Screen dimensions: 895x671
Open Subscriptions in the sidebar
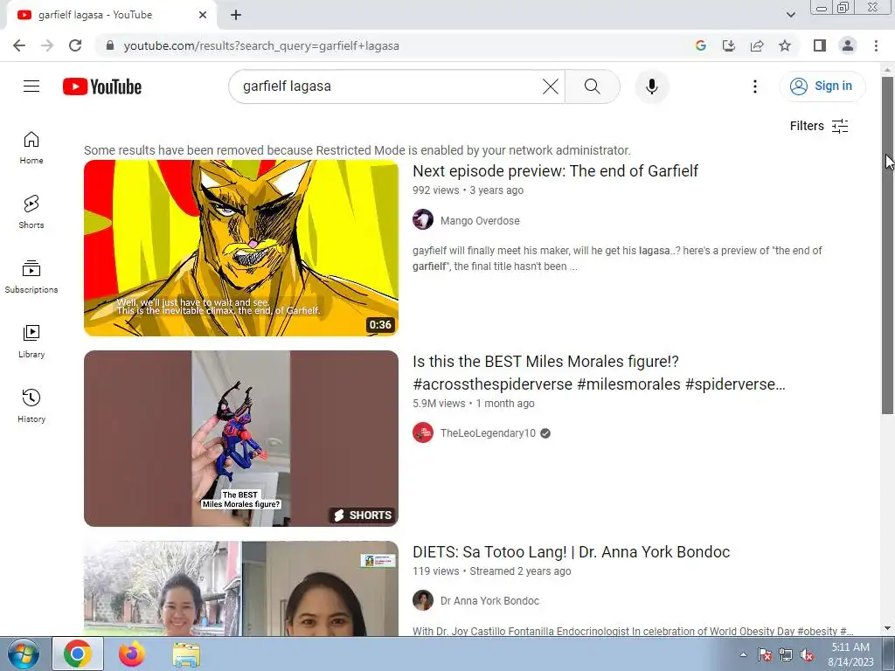coord(31,277)
